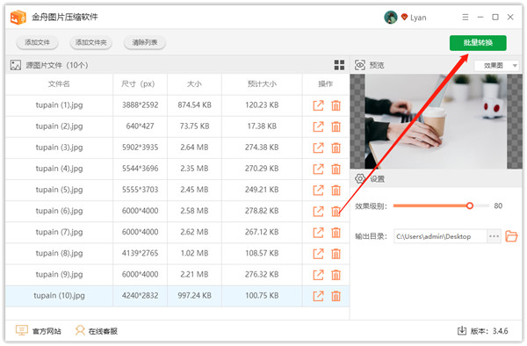Click export icon for tupain (10).jpg

click(318, 296)
